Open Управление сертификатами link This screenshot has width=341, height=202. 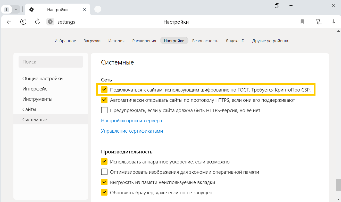click(x=132, y=131)
